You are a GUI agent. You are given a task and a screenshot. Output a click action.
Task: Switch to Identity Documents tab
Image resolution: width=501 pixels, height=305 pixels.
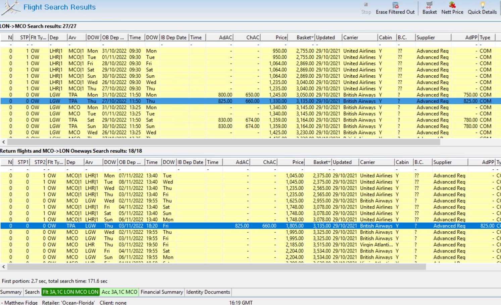click(208, 292)
